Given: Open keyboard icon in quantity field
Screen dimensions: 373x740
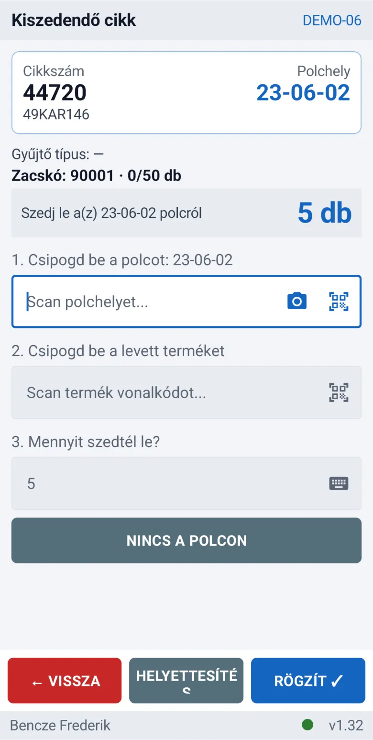Looking at the screenshot, I should [339, 483].
